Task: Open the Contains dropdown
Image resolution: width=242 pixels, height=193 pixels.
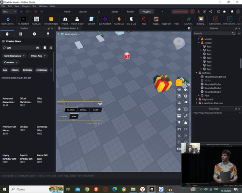Action: (x=11, y=62)
